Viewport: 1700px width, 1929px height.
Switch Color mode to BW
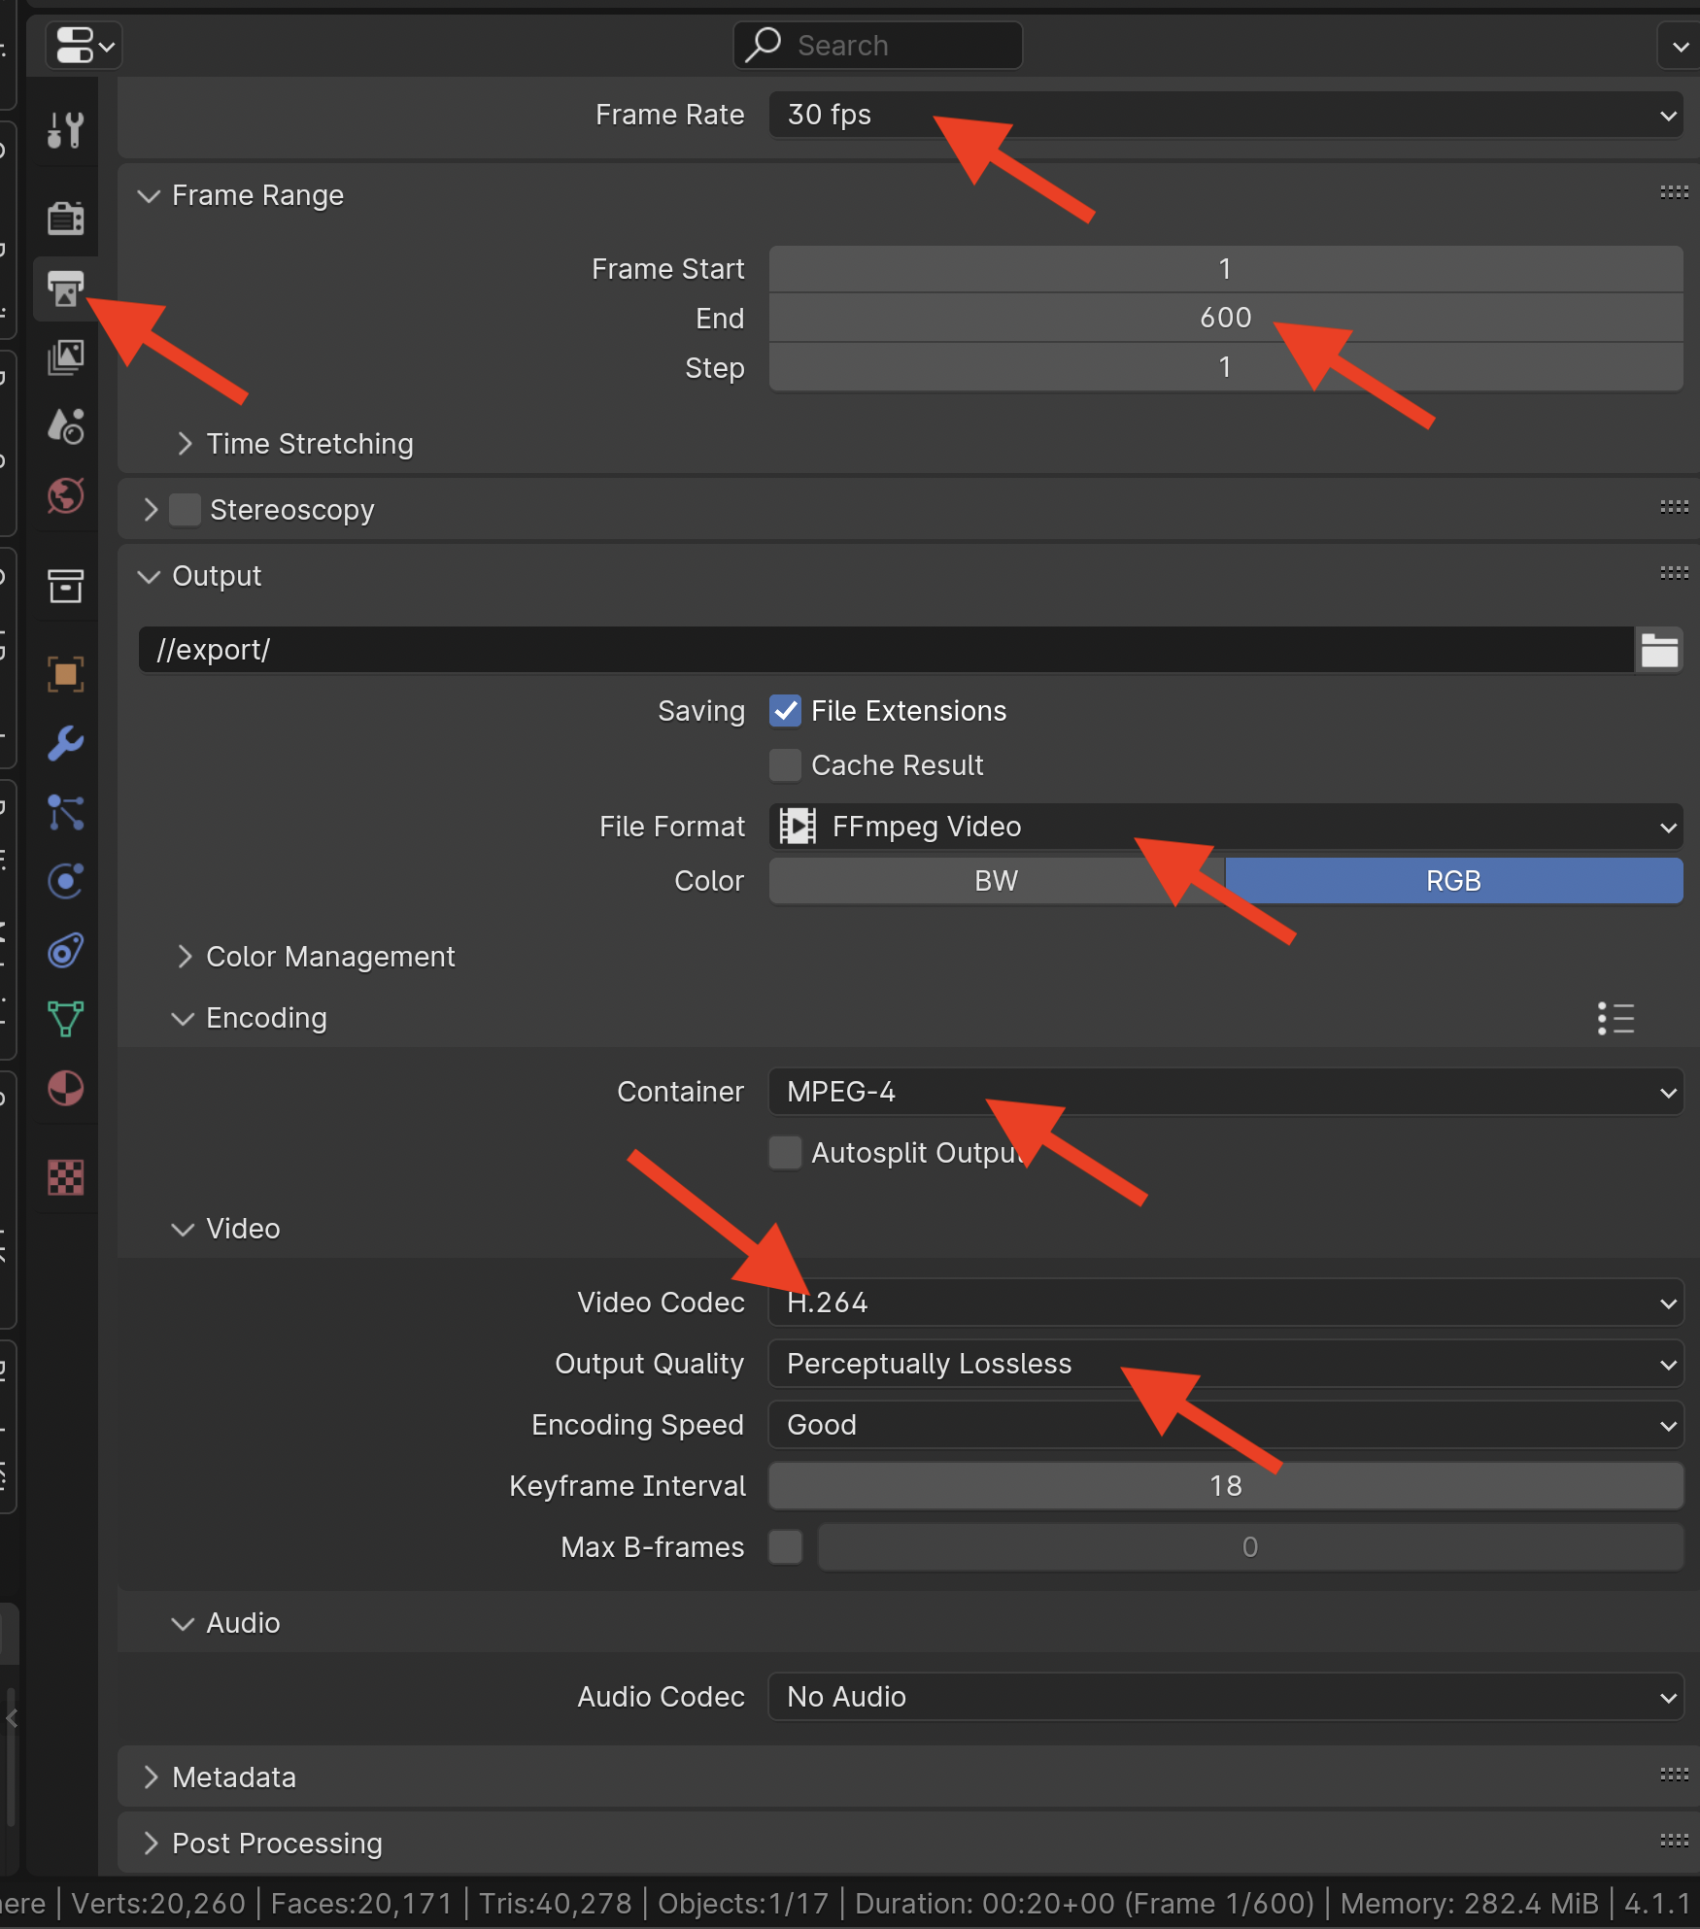pos(997,881)
